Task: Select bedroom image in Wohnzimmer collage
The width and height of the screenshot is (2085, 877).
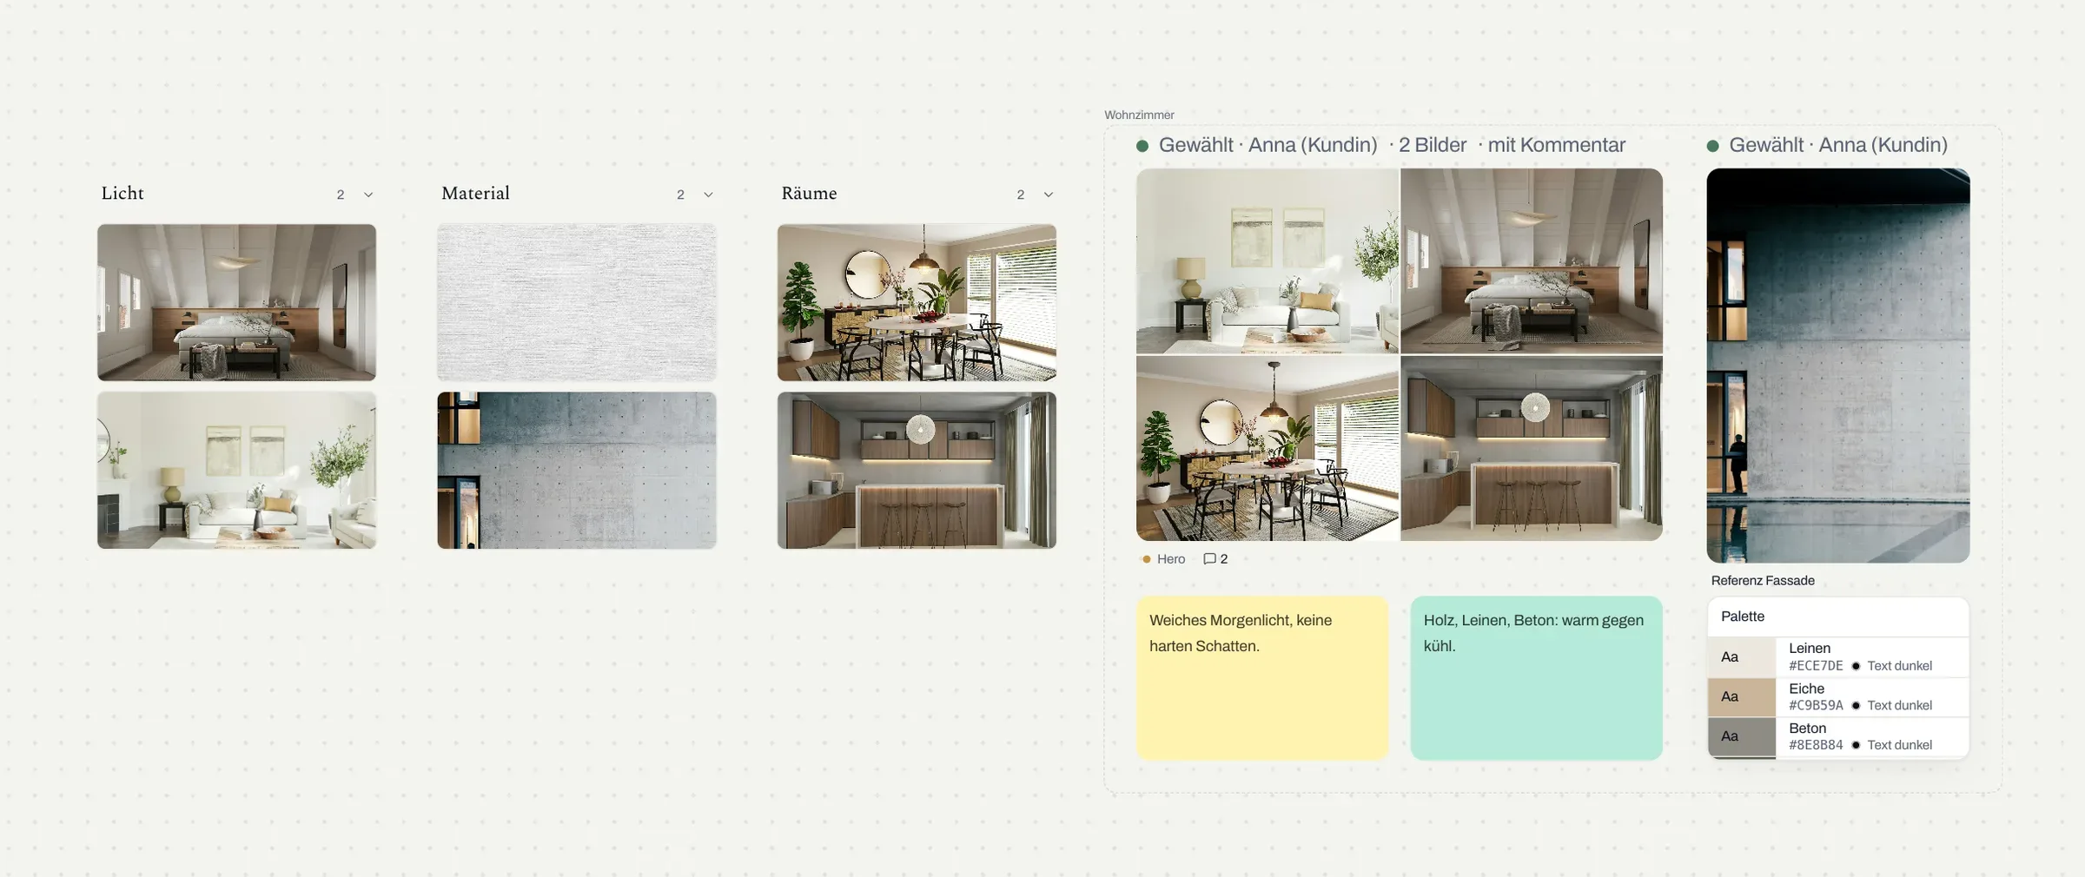Action: (1532, 260)
